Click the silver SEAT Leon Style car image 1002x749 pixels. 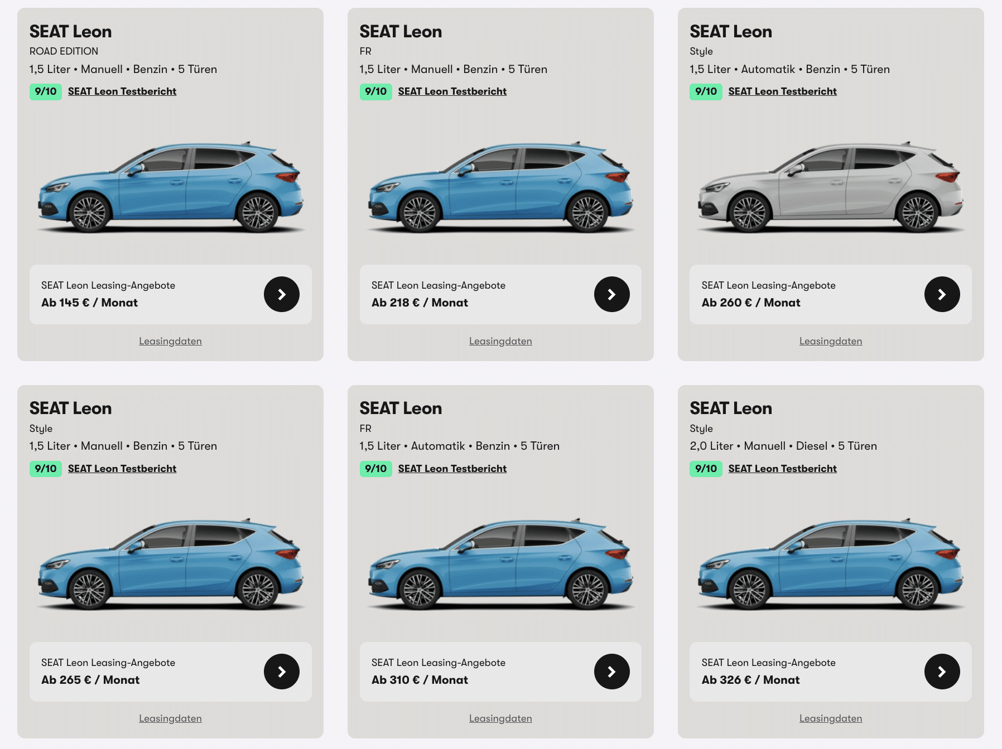click(x=830, y=187)
